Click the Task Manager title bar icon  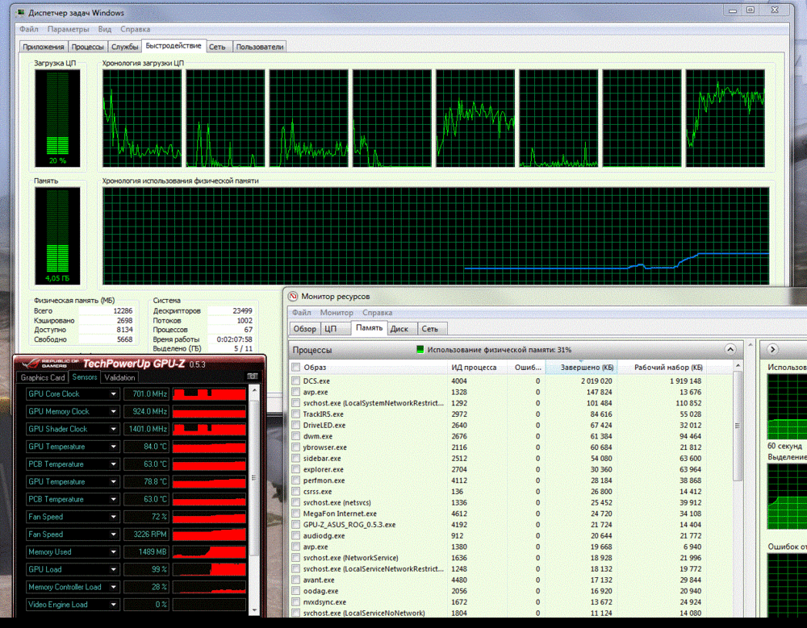[19, 13]
